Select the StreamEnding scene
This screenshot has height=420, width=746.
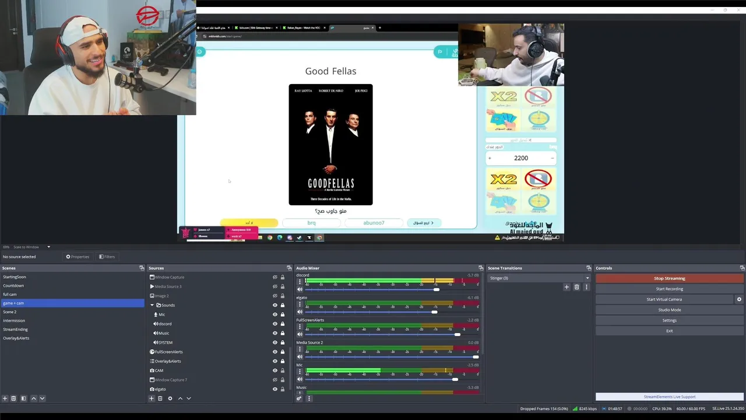pyautogui.click(x=15, y=330)
